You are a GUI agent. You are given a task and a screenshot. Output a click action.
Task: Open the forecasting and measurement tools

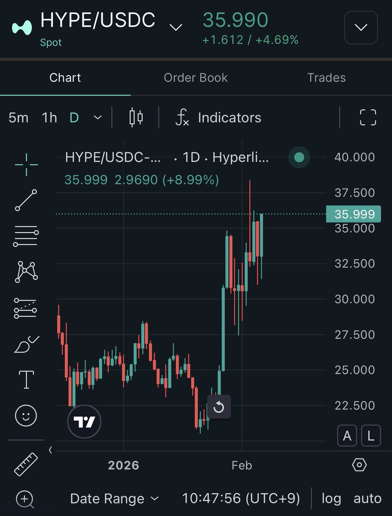tap(26, 308)
